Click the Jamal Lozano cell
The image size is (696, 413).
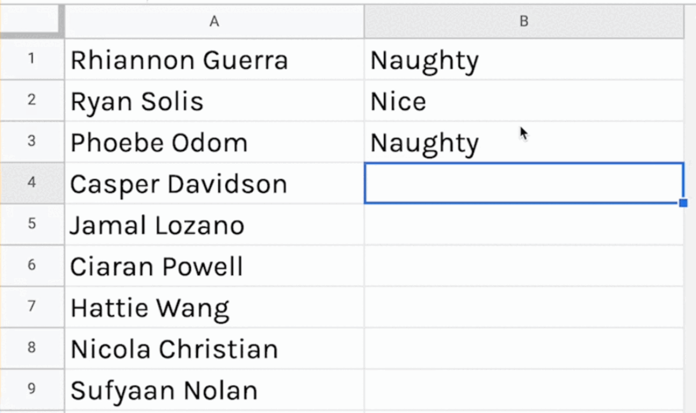click(x=215, y=225)
